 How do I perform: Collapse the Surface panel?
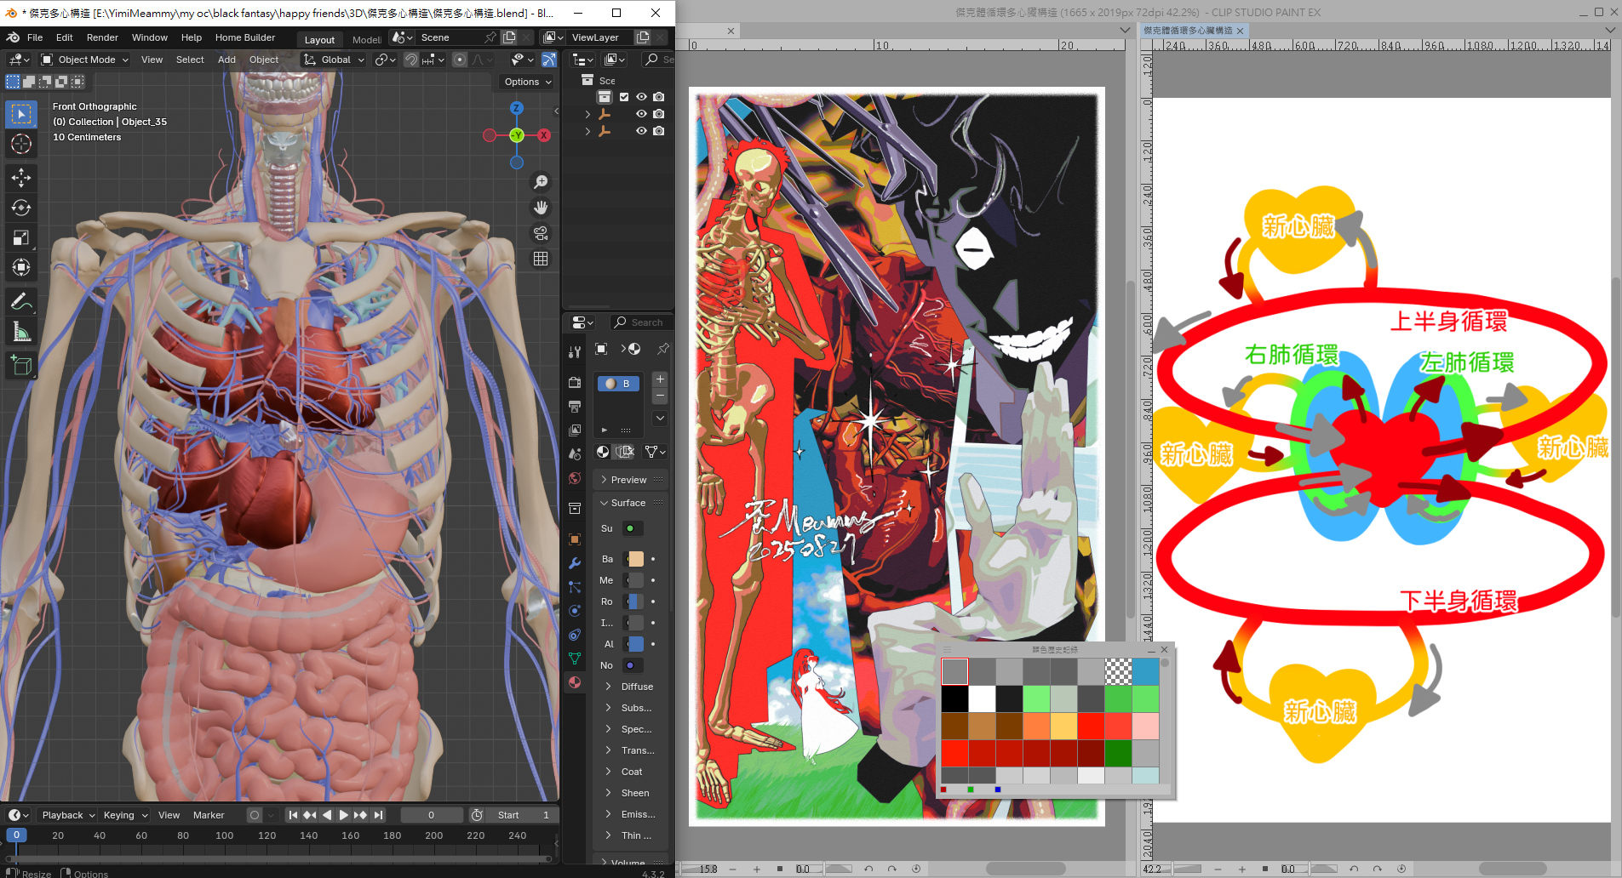630,503
